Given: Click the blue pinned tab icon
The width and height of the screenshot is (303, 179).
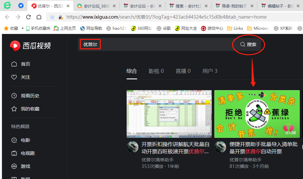Looking at the screenshot, I should click(x=21, y=6).
